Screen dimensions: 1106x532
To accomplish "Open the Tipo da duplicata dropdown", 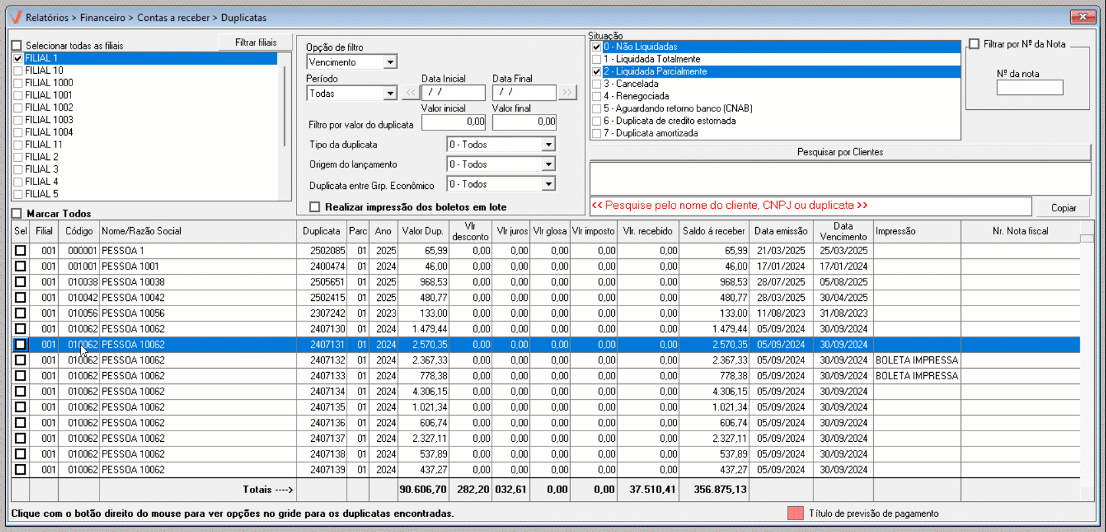I will tap(548, 145).
